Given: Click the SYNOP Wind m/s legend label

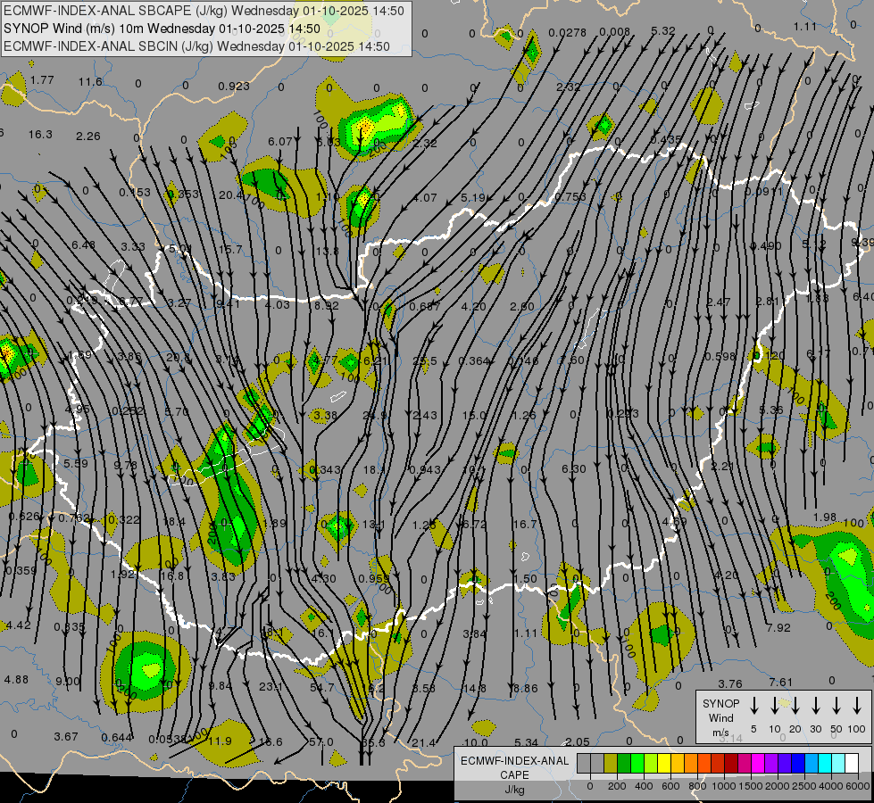Looking at the screenshot, I should [x=720, y=717].
